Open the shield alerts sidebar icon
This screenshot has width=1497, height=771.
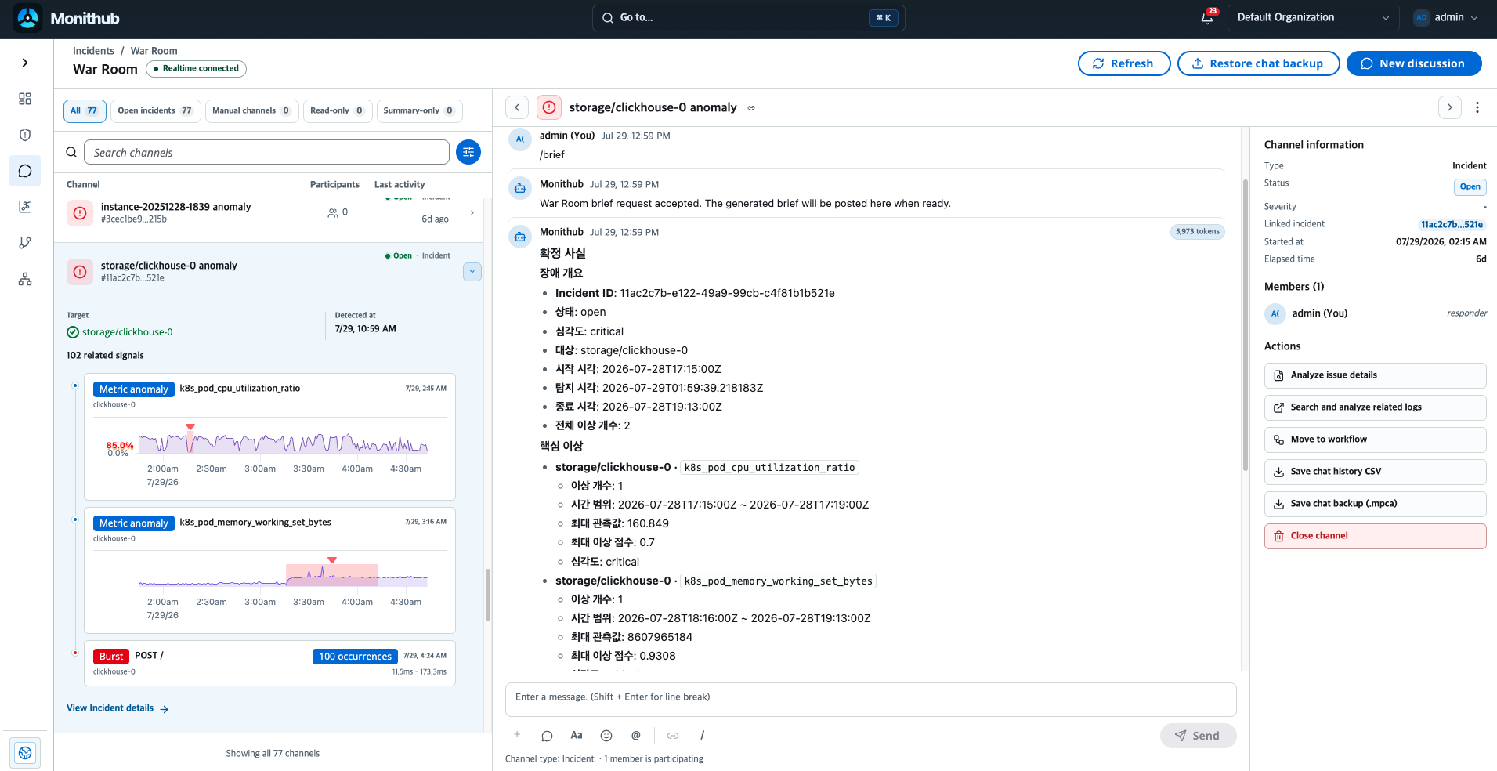click(x=25, y=135)
